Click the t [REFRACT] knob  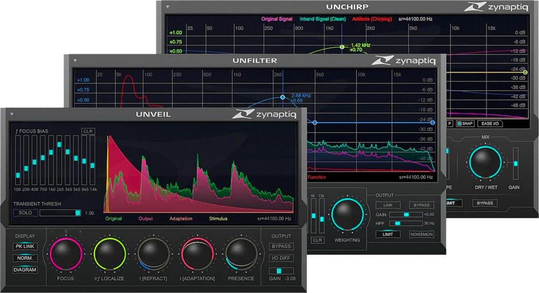154,254
